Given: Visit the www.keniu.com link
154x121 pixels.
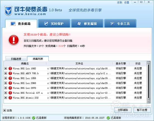Looking at the screenshot, I should pyautogui.click(x=30, y=14).
